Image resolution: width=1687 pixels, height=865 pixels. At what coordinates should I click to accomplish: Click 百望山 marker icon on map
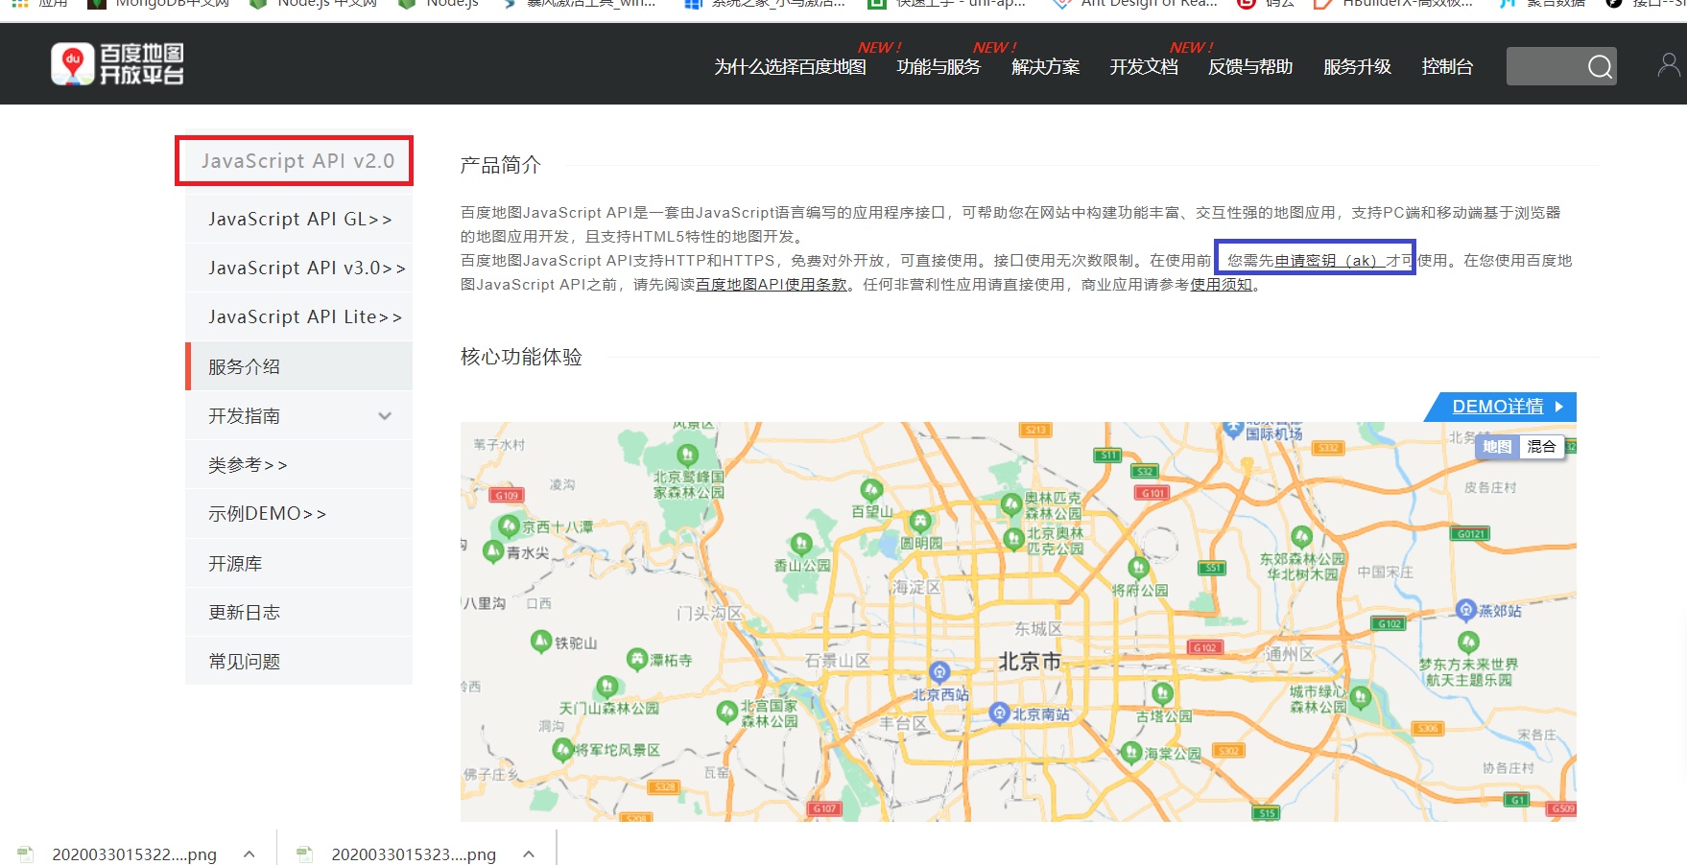coord(870,491)
